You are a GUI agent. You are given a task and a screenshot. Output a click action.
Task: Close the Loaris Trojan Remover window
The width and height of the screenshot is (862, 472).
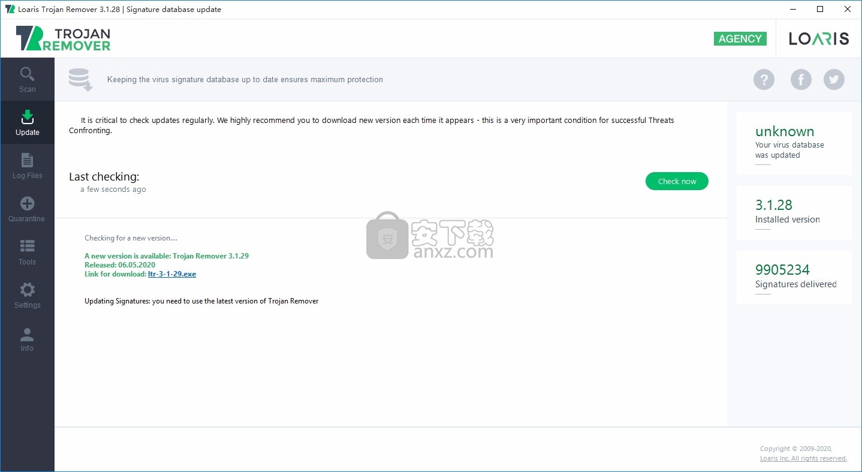coord(848,9)
